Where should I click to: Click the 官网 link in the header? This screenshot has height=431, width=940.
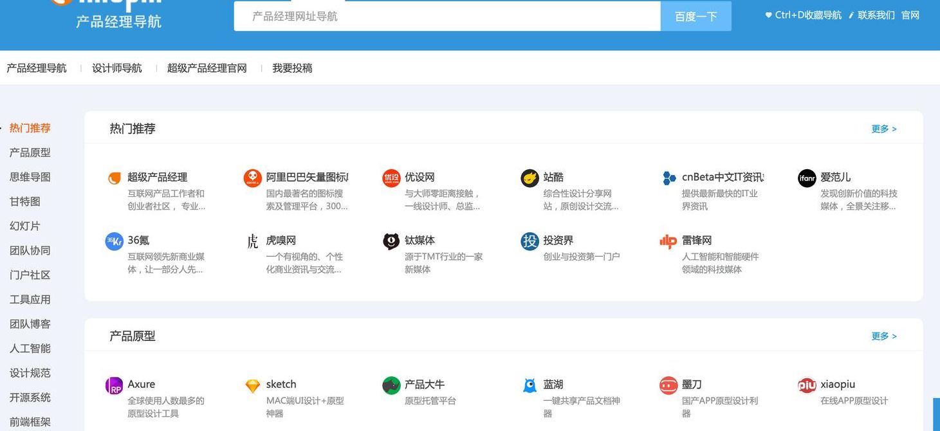point(910,15)
